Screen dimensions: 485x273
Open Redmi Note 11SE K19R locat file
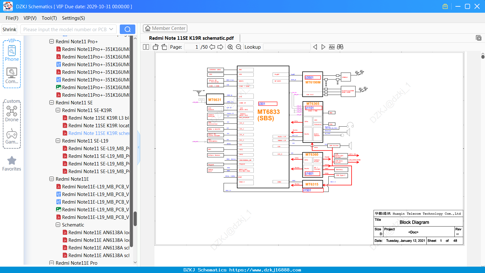(x=96, y=126)
